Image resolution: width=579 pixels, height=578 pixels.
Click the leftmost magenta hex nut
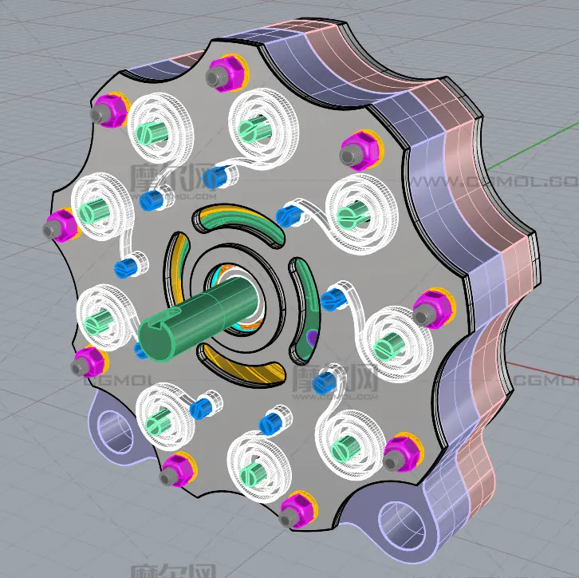(62, 224)
